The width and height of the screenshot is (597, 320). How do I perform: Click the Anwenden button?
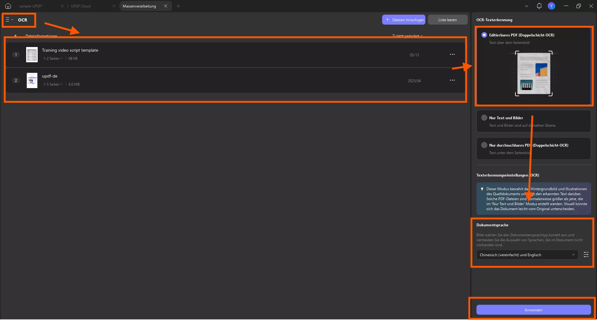(x=533, y=310)
